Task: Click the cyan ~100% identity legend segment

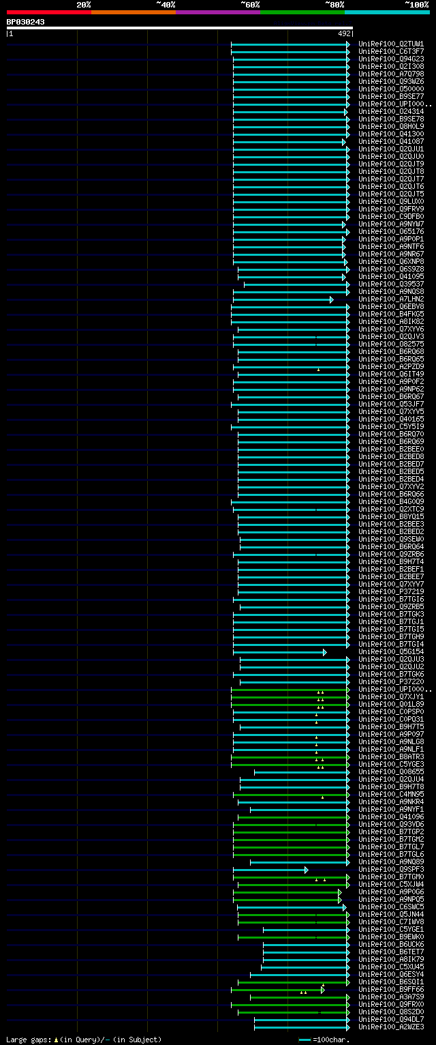Action: (x=387, y=12)
